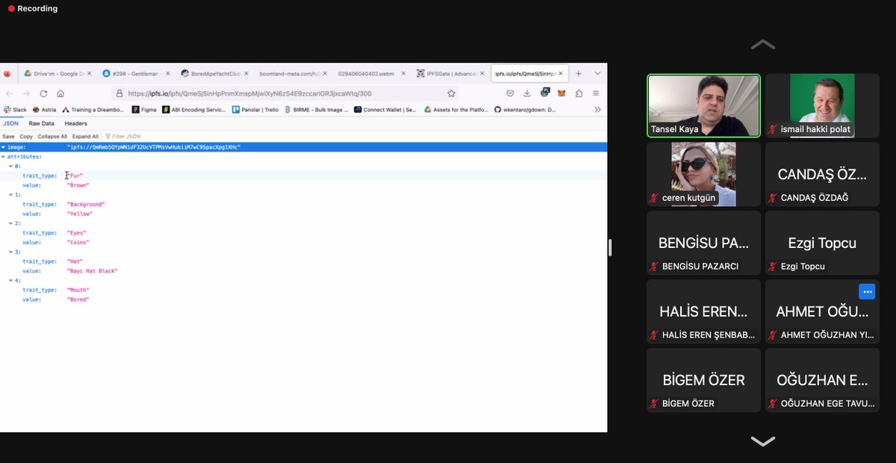Click the "Bored" value text
This screenshot has height=463, width=896.
pyautogui.click(x=78, y=299)
